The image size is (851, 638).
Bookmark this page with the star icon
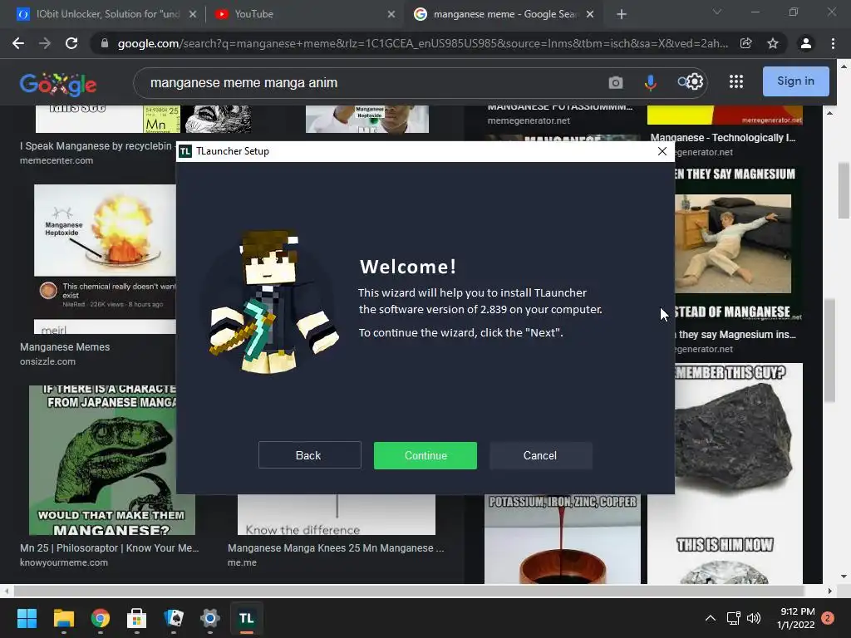[773, 43]
